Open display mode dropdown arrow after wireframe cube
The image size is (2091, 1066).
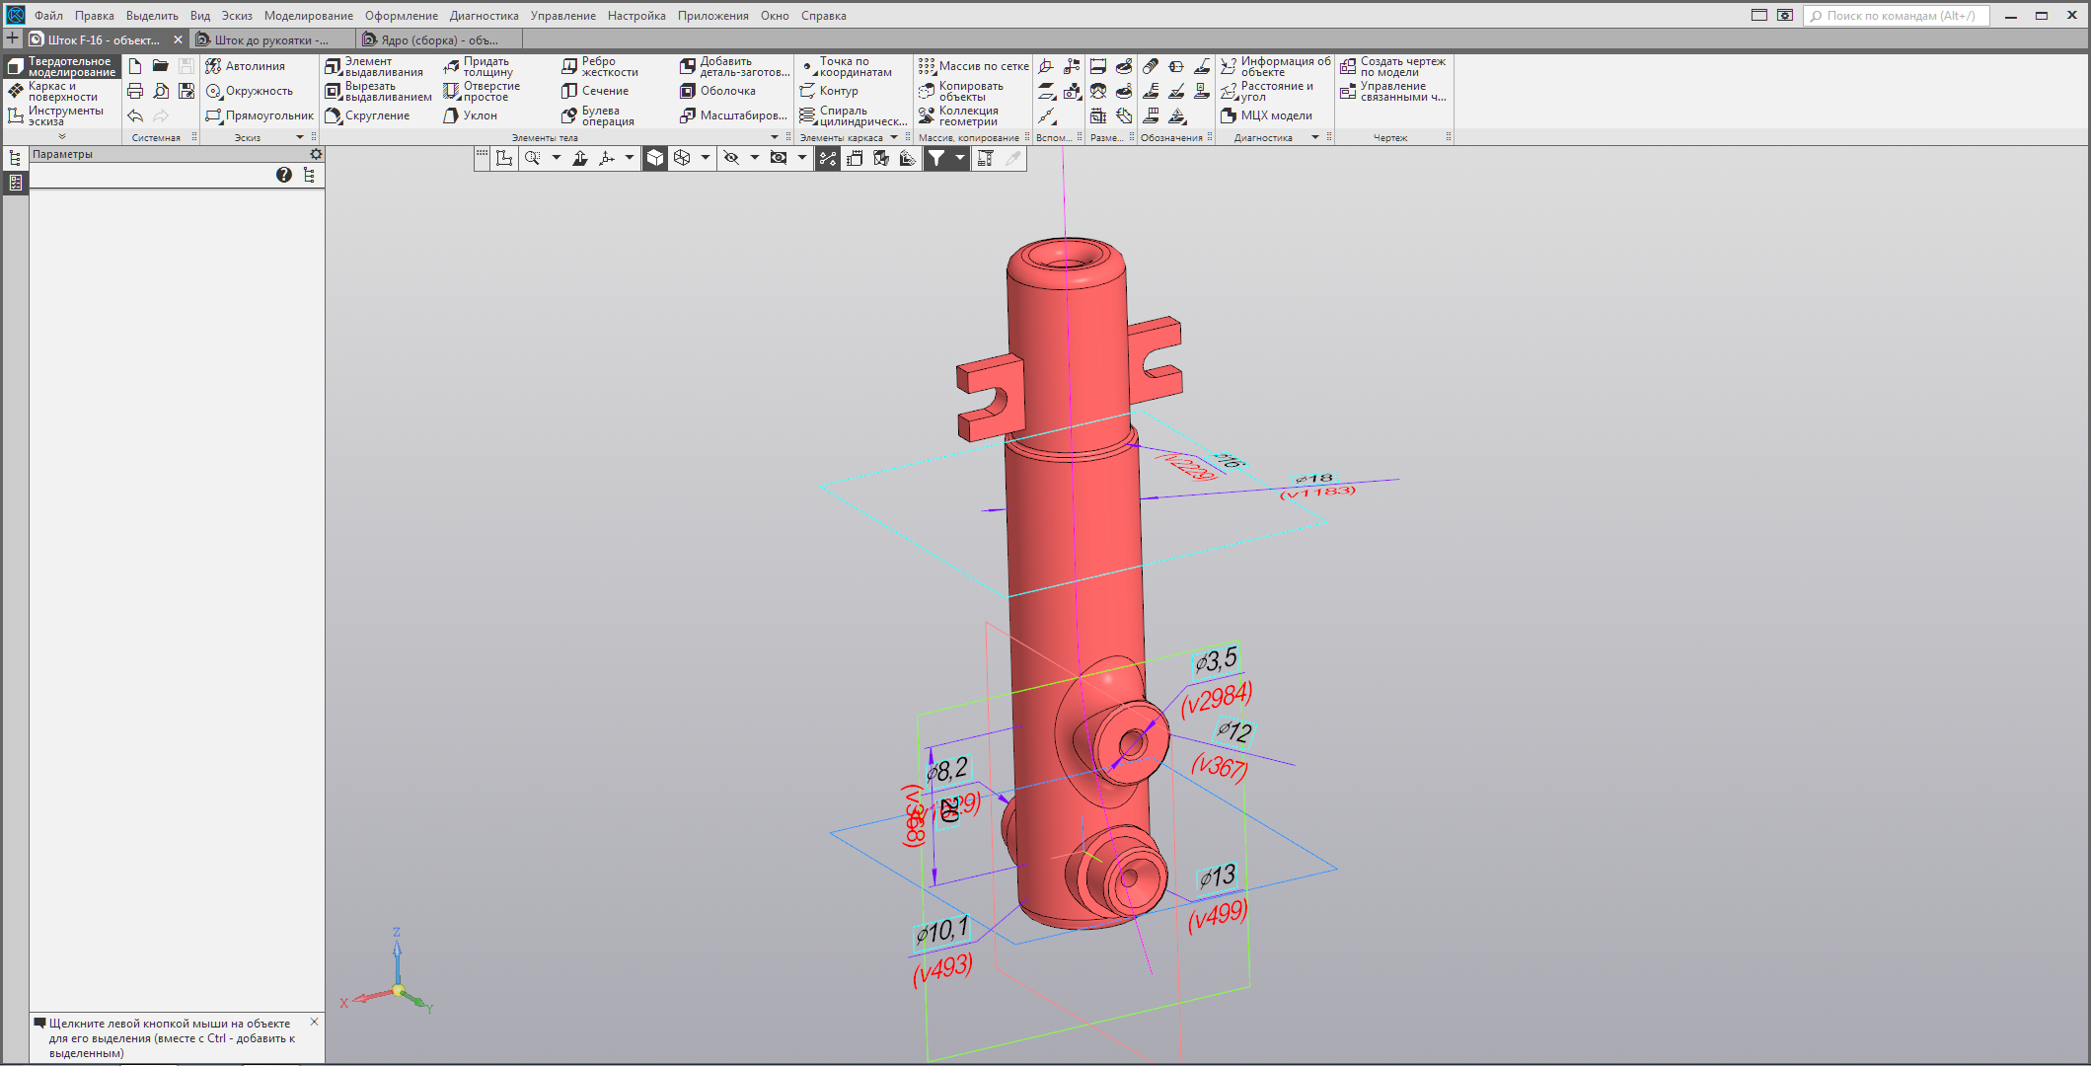coord(705,158)
